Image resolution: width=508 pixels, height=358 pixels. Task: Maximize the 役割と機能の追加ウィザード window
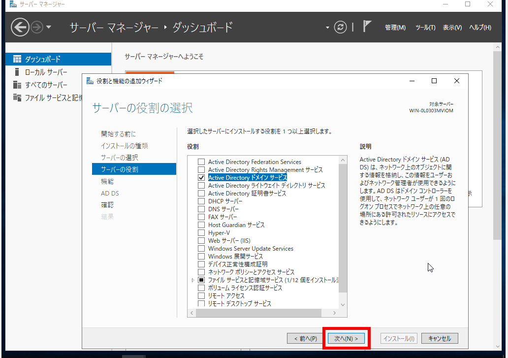[434, 81]
